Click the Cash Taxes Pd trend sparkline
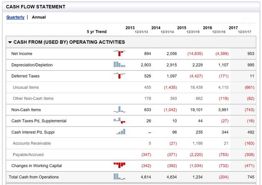Viewport: 262px width, 185px height. tap(119, 120)
